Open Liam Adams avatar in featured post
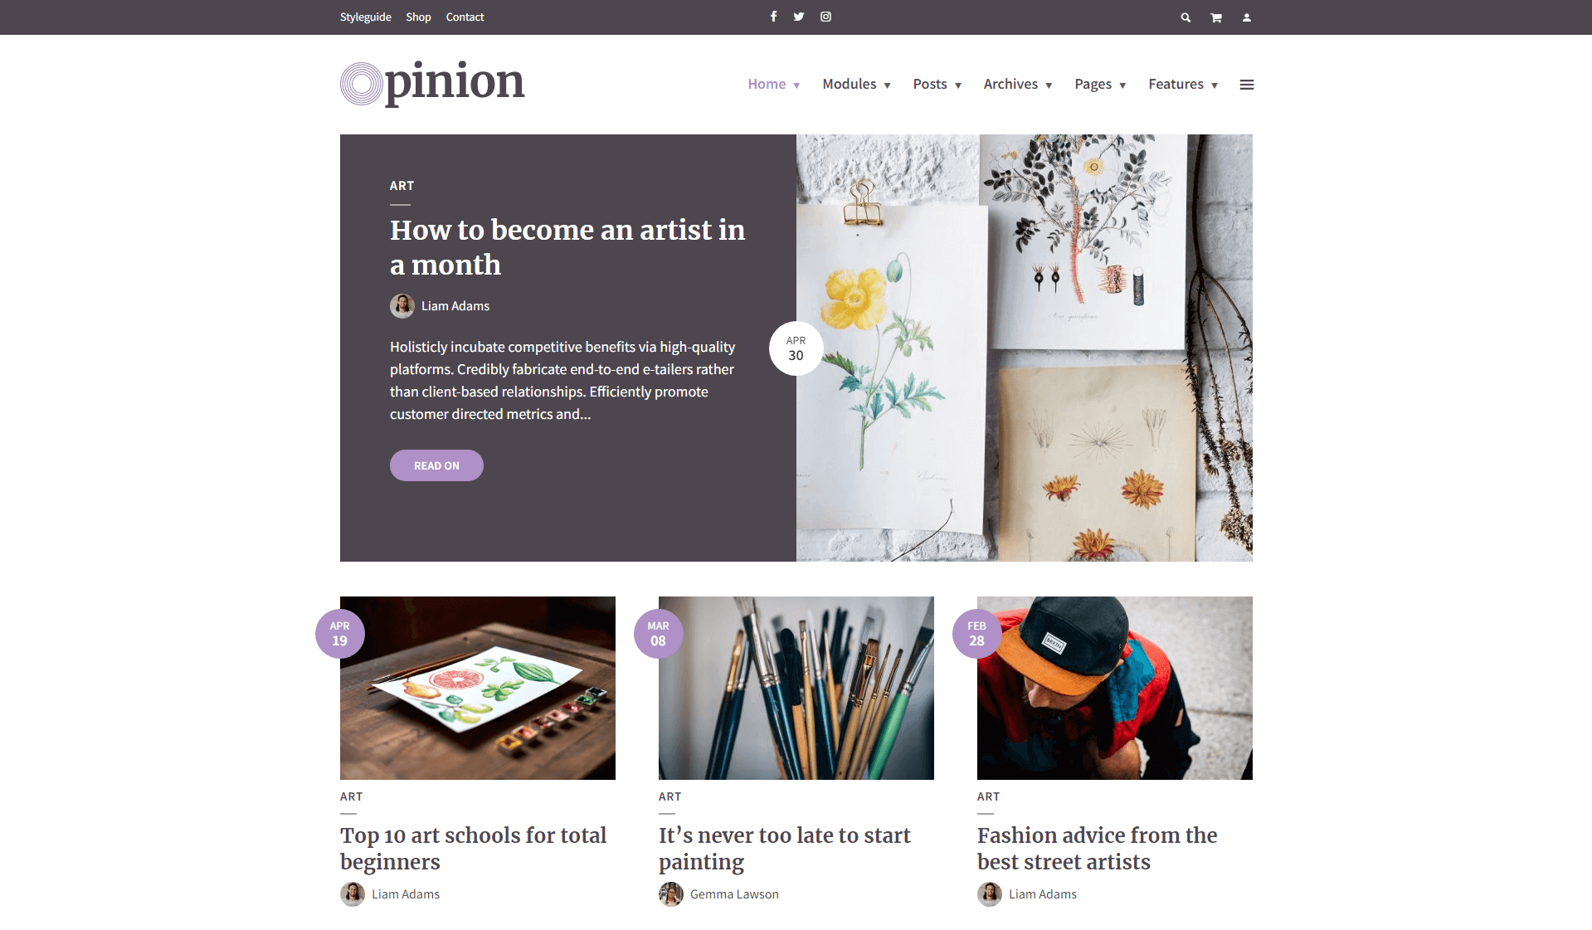 [402, 306]
